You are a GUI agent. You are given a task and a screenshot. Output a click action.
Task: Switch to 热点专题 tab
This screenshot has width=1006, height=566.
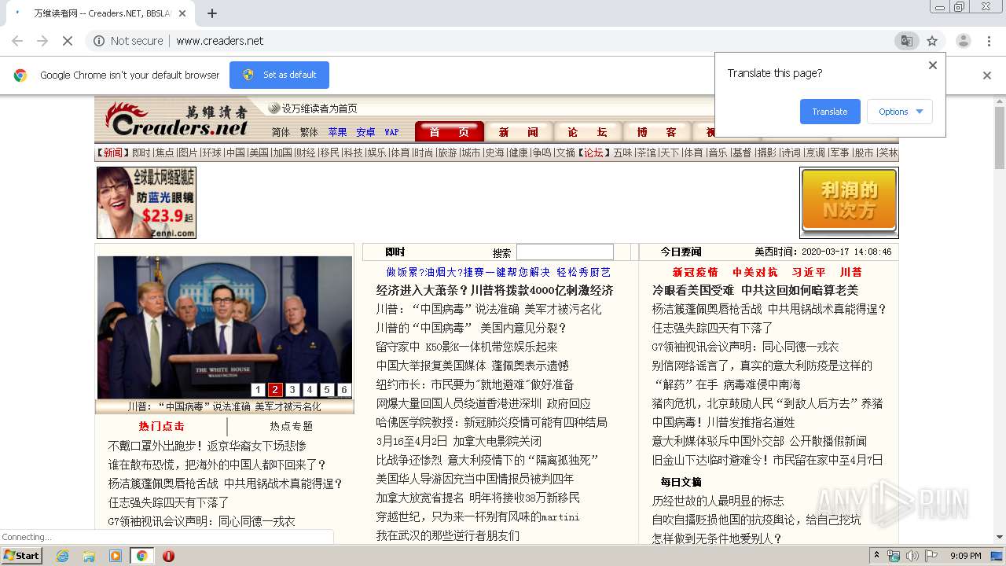(291, 426)
